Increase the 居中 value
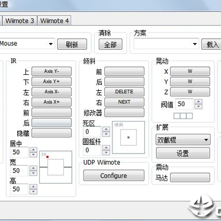Screen dimensions: 221x221 33,150
